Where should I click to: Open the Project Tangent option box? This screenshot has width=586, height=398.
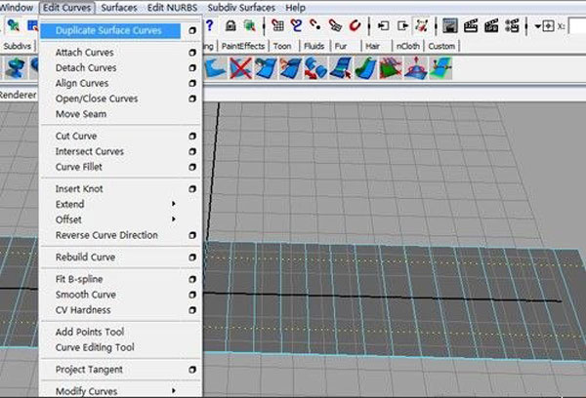pyautogui.click(x=192, y=370)
